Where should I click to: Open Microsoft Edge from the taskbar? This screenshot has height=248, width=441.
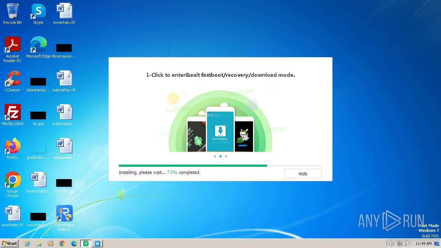pyautogui.click(x=74, y=244)
